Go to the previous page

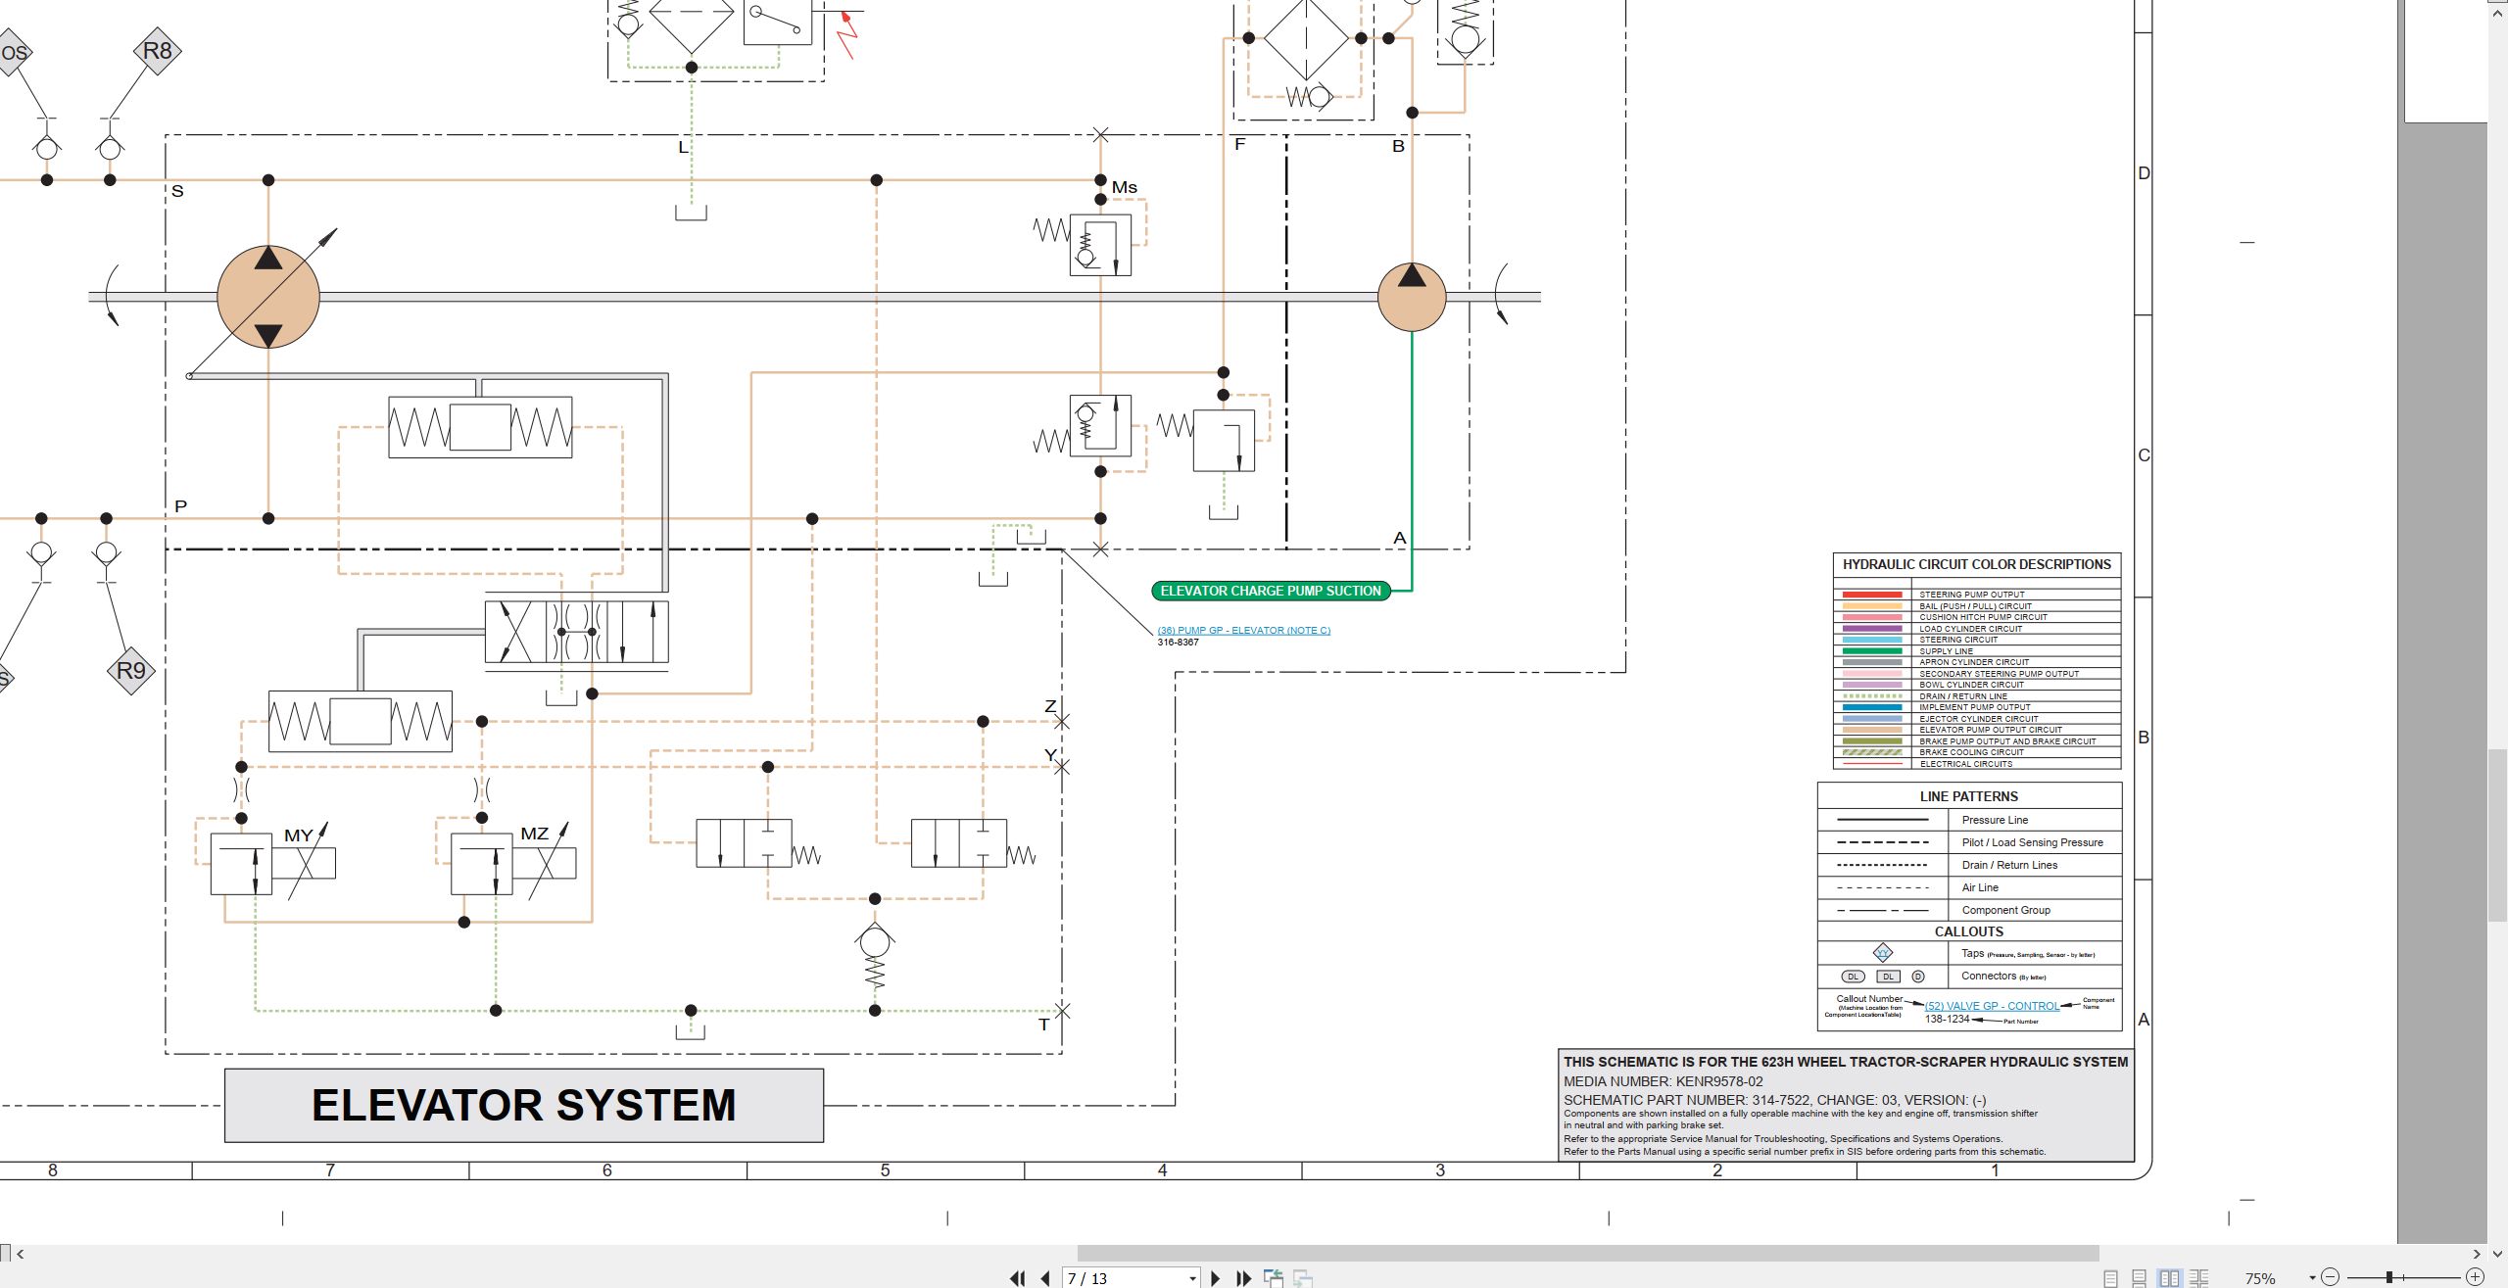coord(1045,1278)
